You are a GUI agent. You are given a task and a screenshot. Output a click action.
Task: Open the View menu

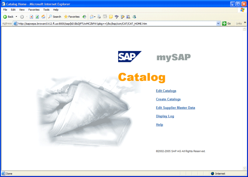(22, 9)
